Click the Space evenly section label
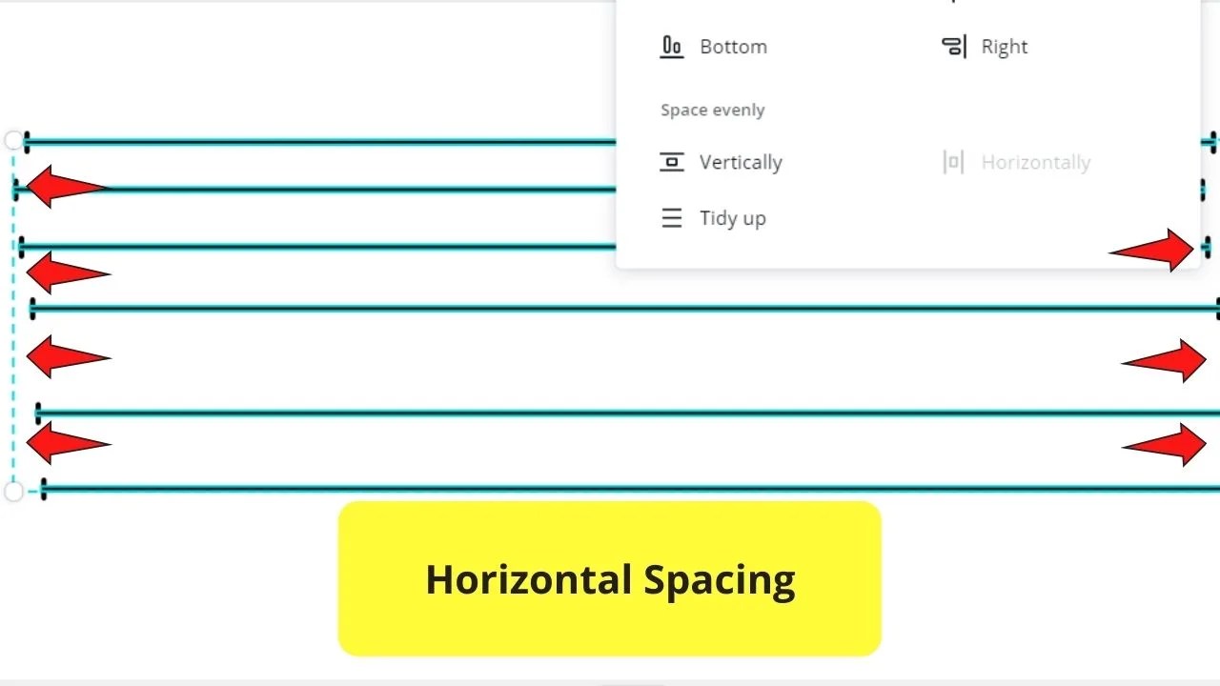 [x=712, y=110]
